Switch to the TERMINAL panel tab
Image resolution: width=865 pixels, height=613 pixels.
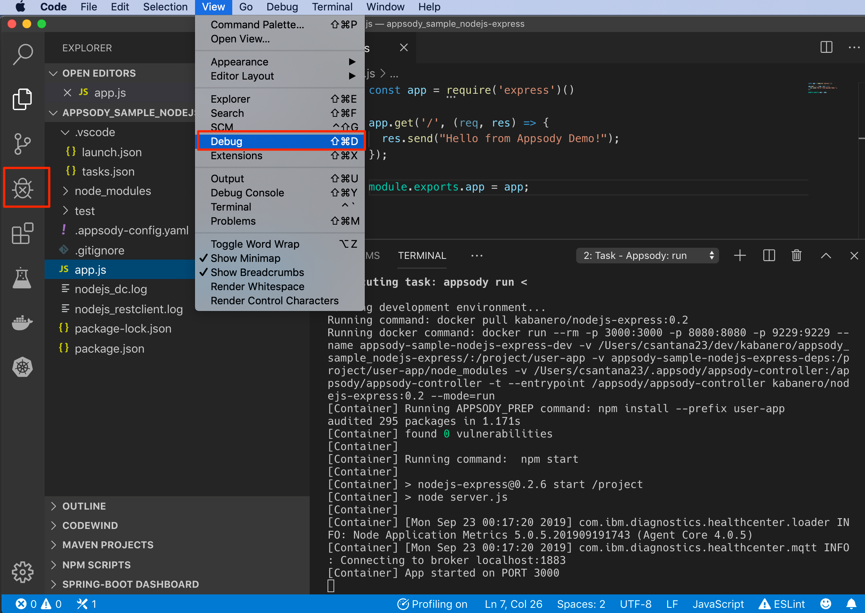coord(422,256)
